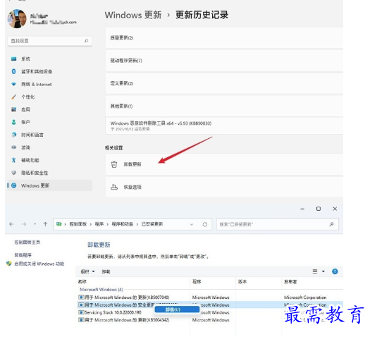The width and height of the screenshot is (370, 337).
Task: Click search magnifier in settings search box
Action: click(x=87, y=41)
